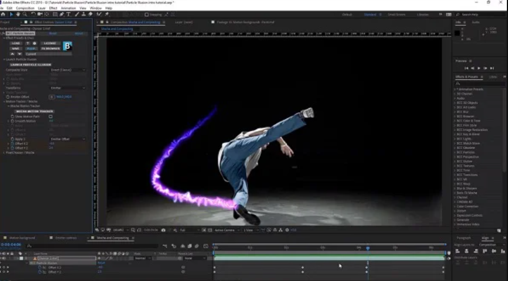Click the snapshot camera icon below viewer
Viewport: 508px width, 281px height.
tap(163, 230)
